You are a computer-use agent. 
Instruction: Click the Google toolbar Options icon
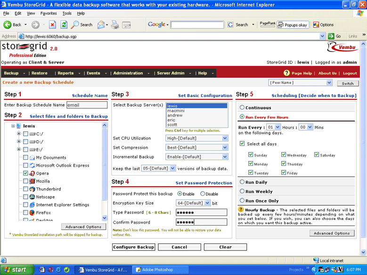point(316,24)
